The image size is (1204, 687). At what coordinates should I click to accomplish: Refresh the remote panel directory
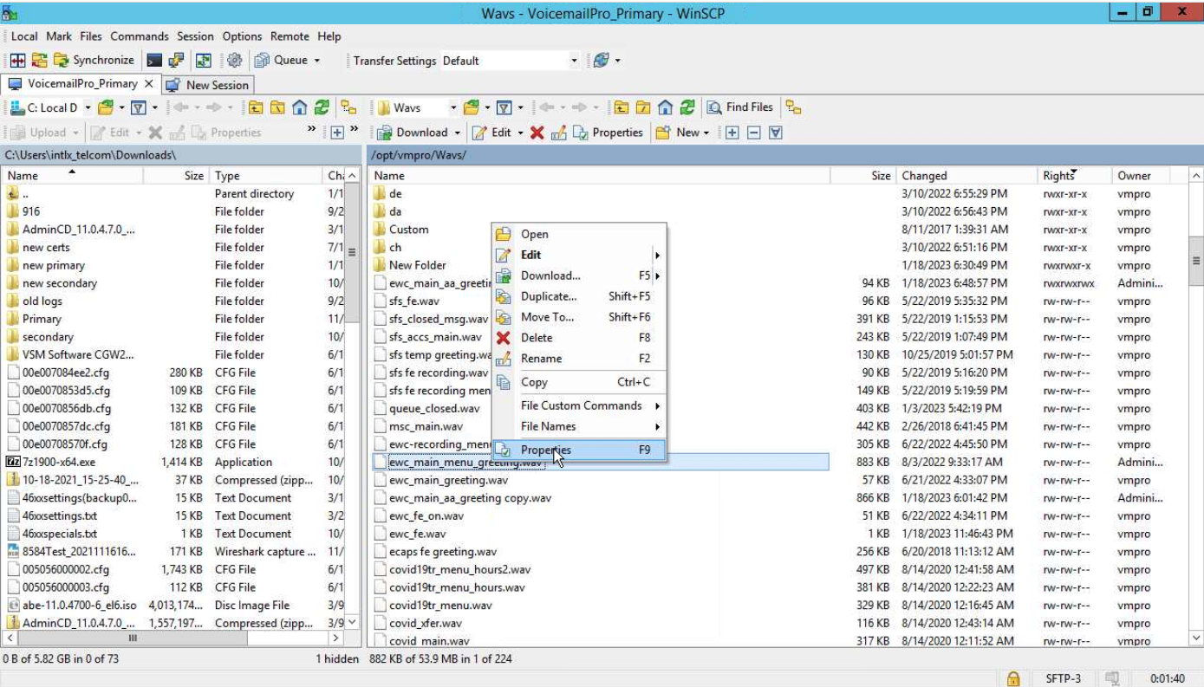[687, 107]
